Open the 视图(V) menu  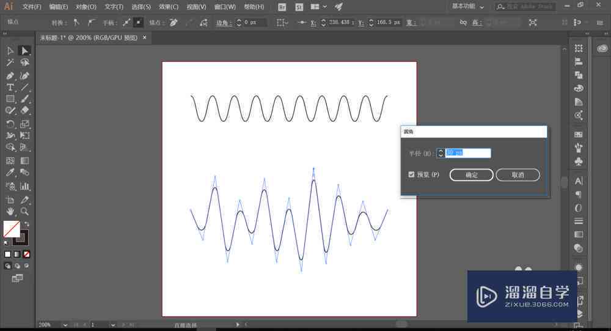[196, 7]
